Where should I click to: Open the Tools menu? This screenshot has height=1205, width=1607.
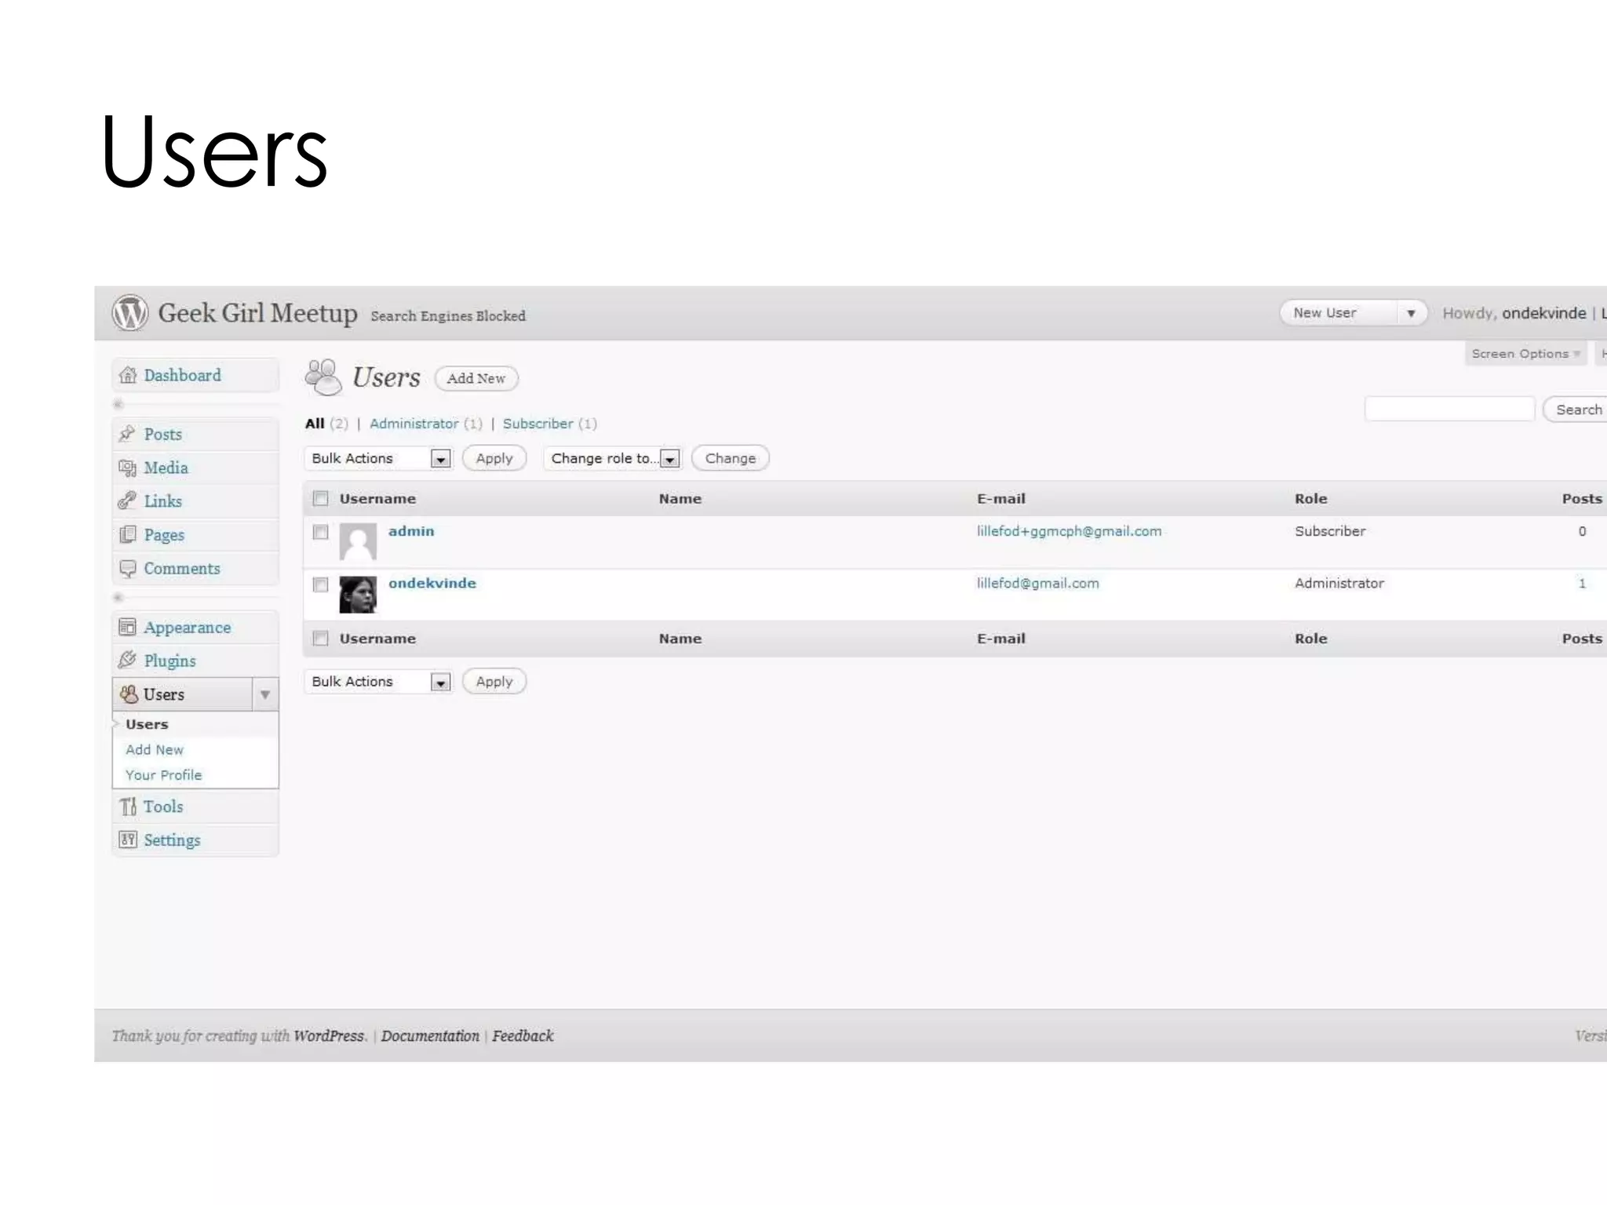(x=162, y=806)
